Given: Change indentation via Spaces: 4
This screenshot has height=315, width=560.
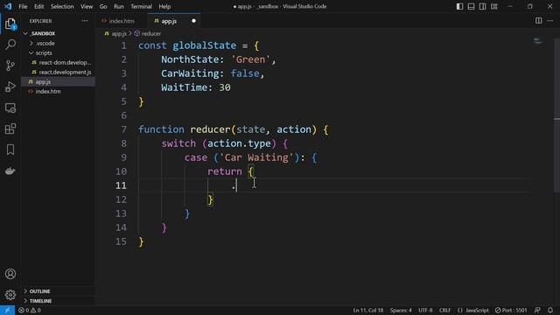Looking at the screenshot, I should coord(401,310).
